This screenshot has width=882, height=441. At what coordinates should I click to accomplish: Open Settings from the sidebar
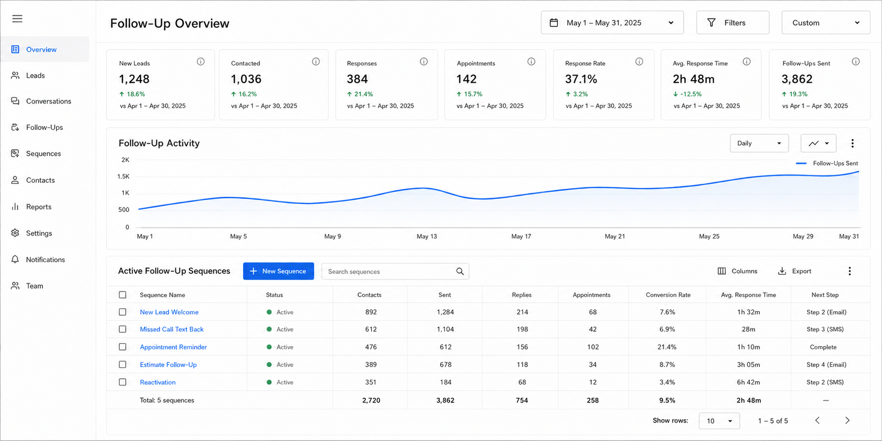[x=45, y=233]
